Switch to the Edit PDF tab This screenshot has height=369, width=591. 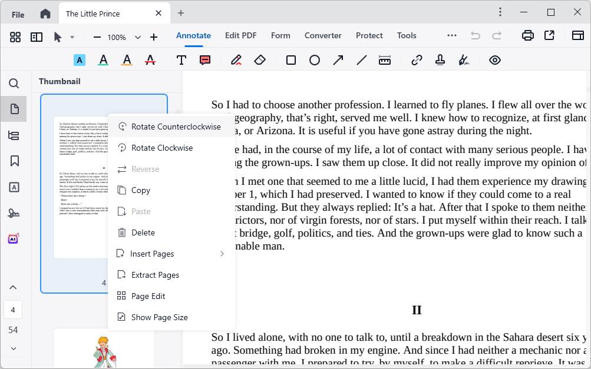pos(240,35)
